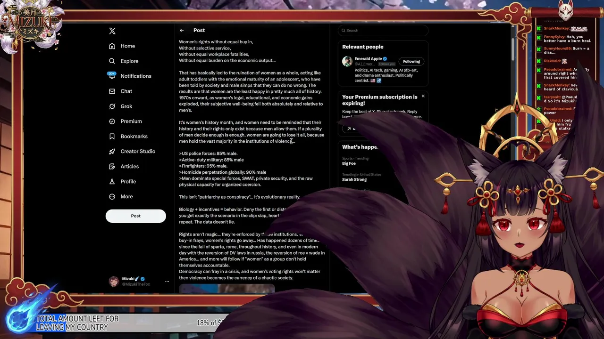Open the Grok icon in sidebar
This screenshot has height=339, width=604.
pyautogui.click(x=112, y=106)
